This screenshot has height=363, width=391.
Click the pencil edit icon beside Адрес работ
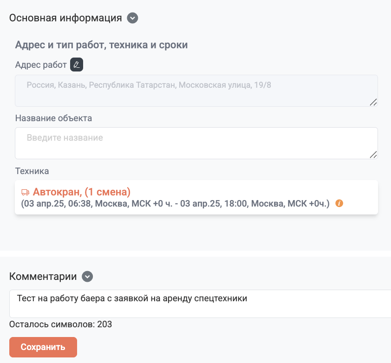click(77, 65)
